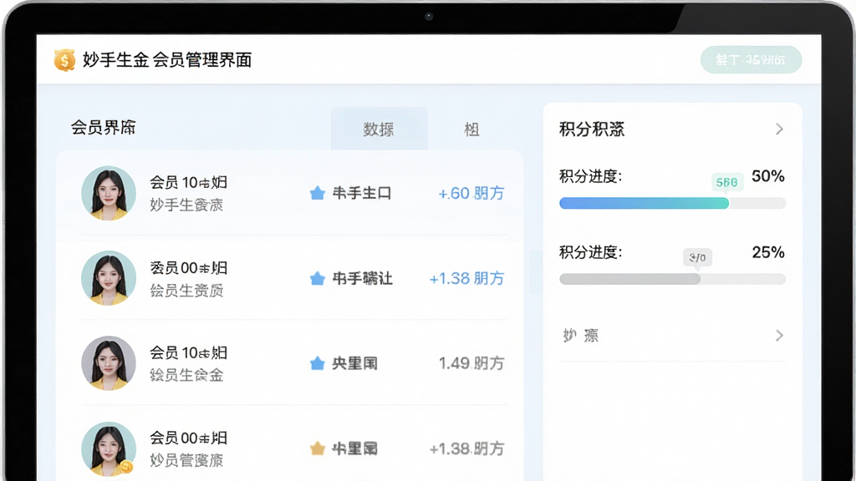Image resolution: width=856 pixels, height=481 pixels.
Task: Expand the chevron below the progress bars
Action: pyautogui.click(x=779, y=336)
